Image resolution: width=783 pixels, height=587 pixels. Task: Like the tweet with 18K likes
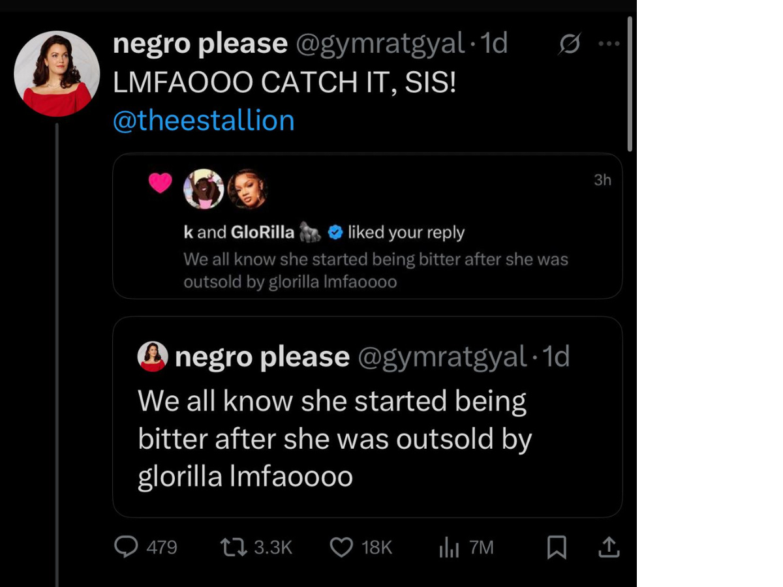click(341, 547)
